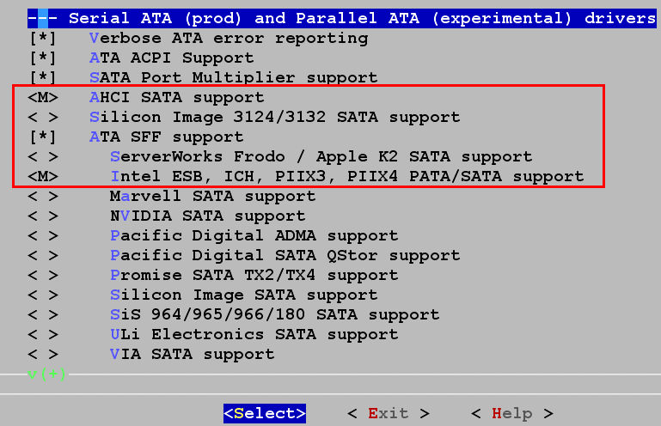Select Marvell SATA support entry
This screenshot has height=426, width=661.
click(212, 197)
